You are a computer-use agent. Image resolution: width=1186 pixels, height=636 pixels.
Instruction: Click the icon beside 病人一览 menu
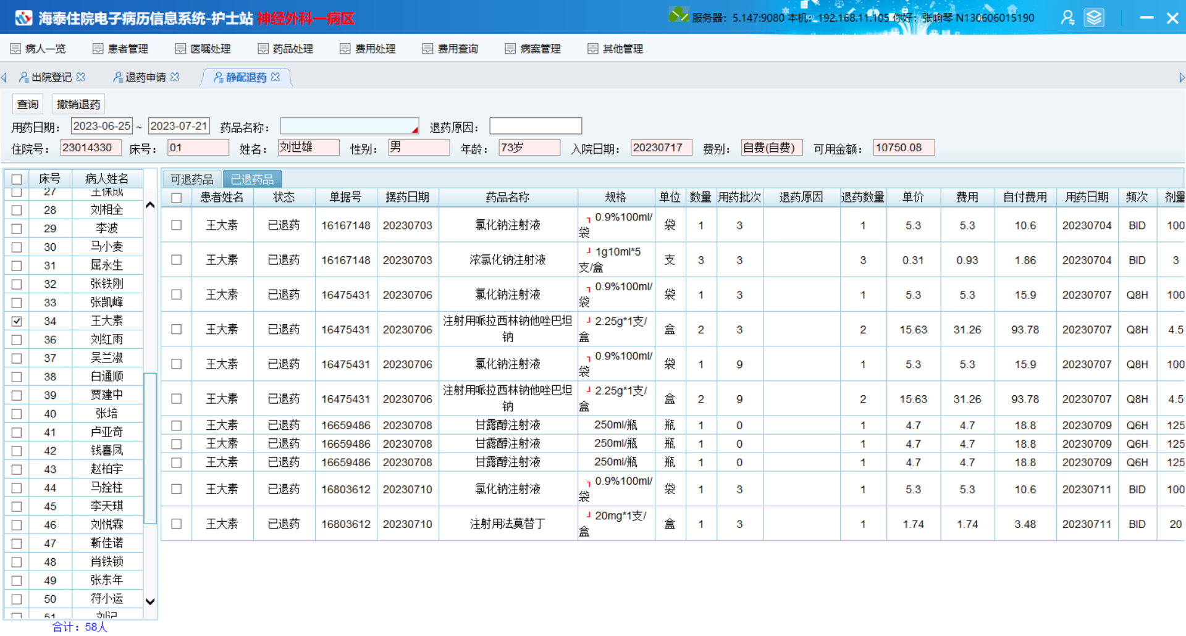pyautogui.click(x=15, y=49)
